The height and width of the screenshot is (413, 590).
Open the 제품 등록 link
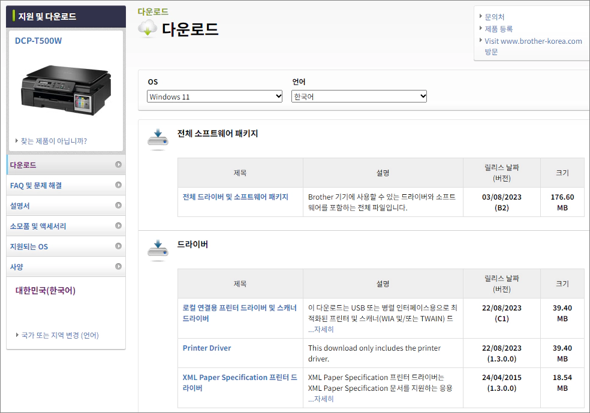498,29
